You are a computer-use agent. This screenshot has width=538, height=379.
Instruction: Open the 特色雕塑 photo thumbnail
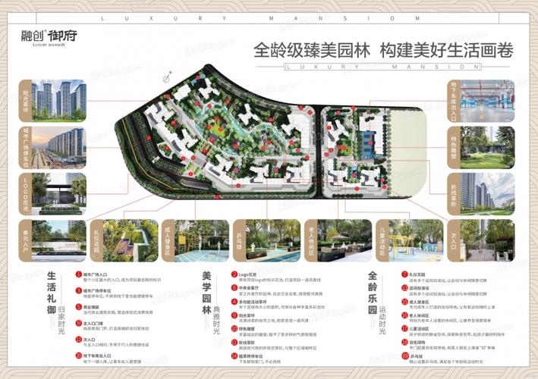click(481, 148)
